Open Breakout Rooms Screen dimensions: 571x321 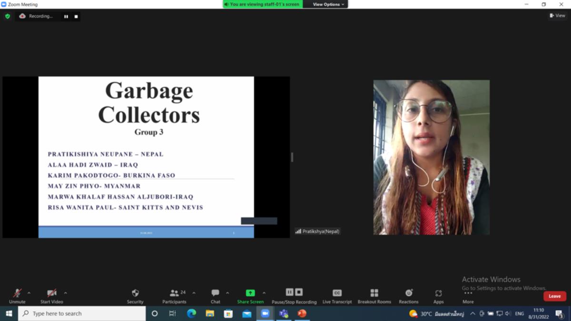(x=374, y=296)
